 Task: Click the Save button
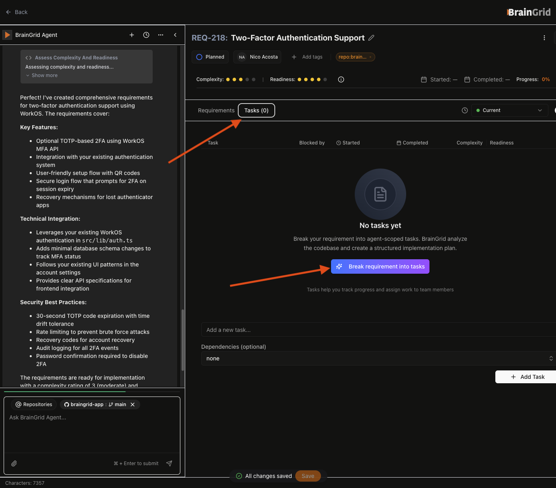click(x=308, y=476)
